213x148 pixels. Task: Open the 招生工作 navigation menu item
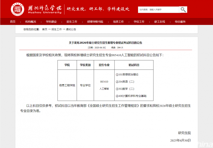pyautogui.click(x=72, y=22)
